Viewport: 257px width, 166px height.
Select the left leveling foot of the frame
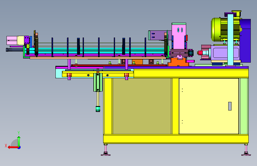click(x=106, y=150)
